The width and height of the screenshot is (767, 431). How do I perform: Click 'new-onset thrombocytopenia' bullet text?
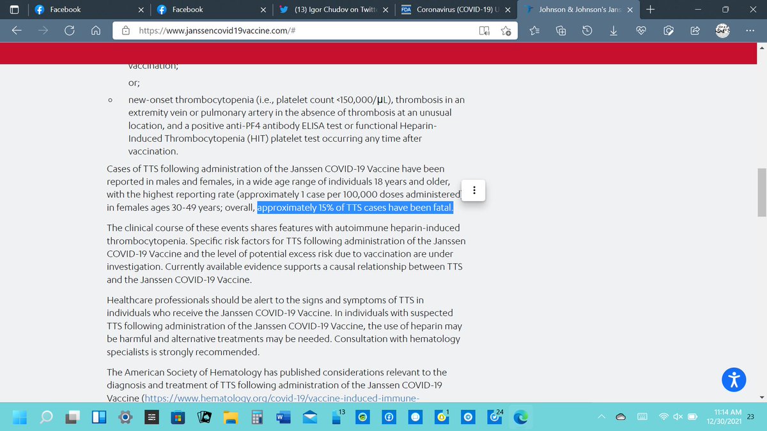297,126
